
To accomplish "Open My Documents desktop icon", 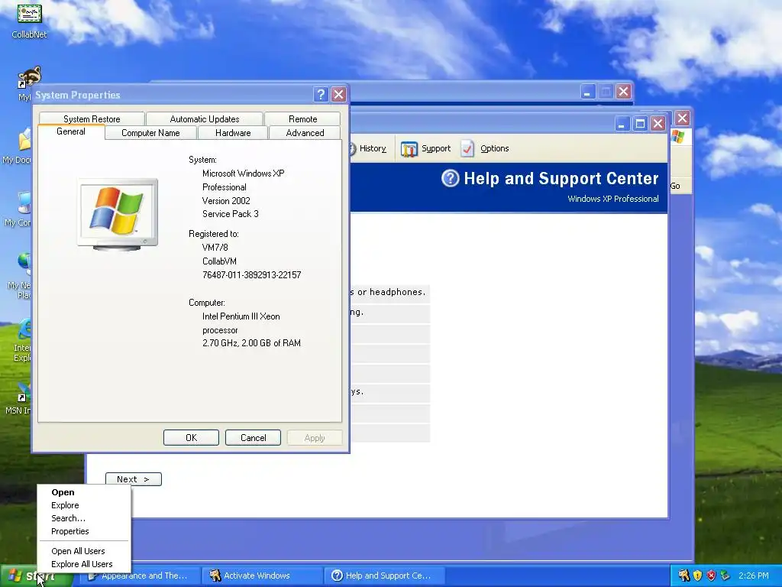I will 24,139.
